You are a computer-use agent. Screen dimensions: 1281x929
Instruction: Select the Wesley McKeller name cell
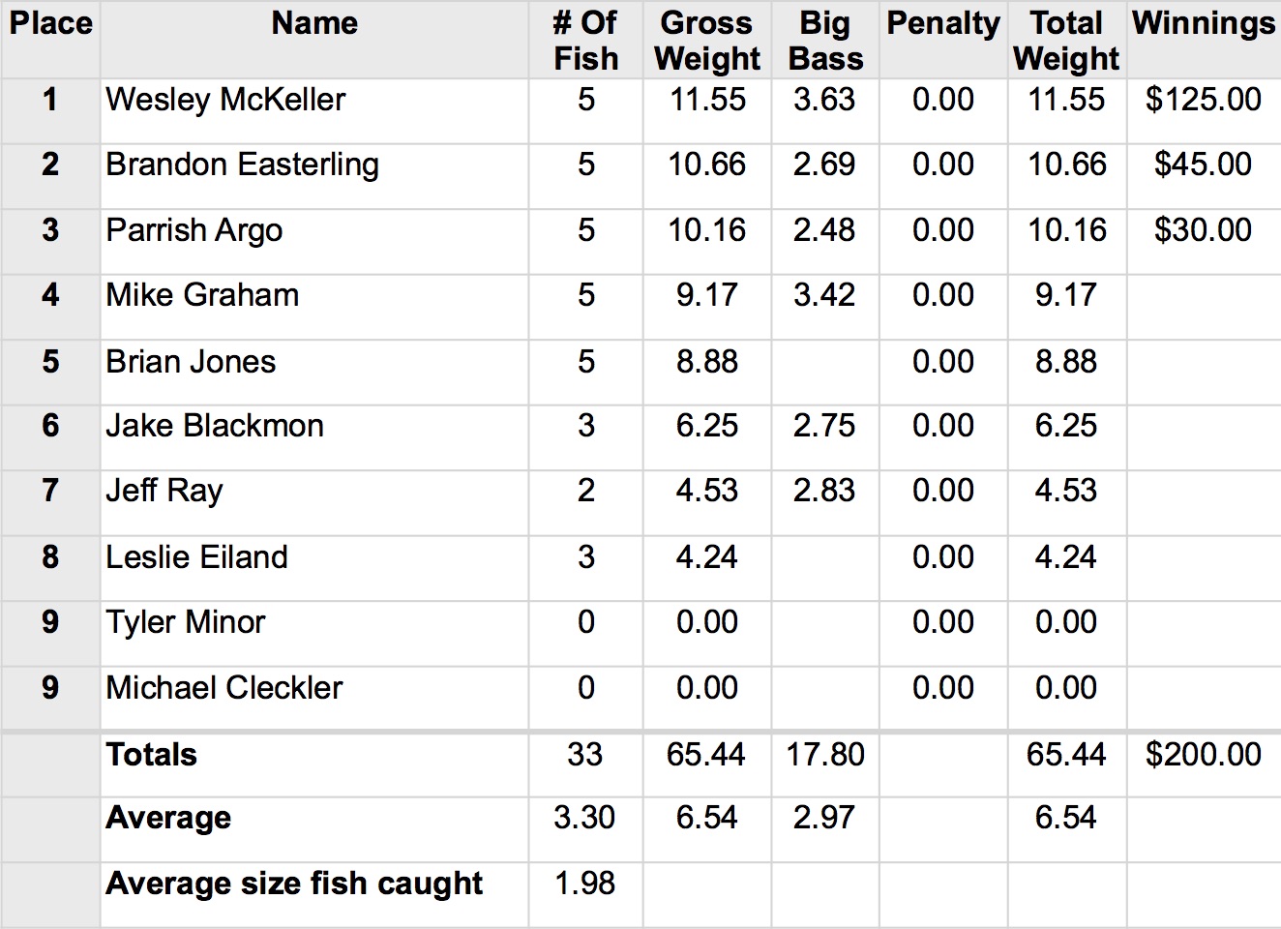point(225,100)
